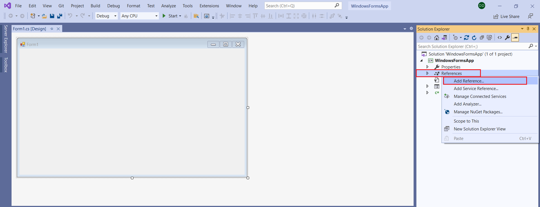The height and width of the screenshot is (207, 540).
Task: Click the Find in Files icon
Action: coord(196,16)
